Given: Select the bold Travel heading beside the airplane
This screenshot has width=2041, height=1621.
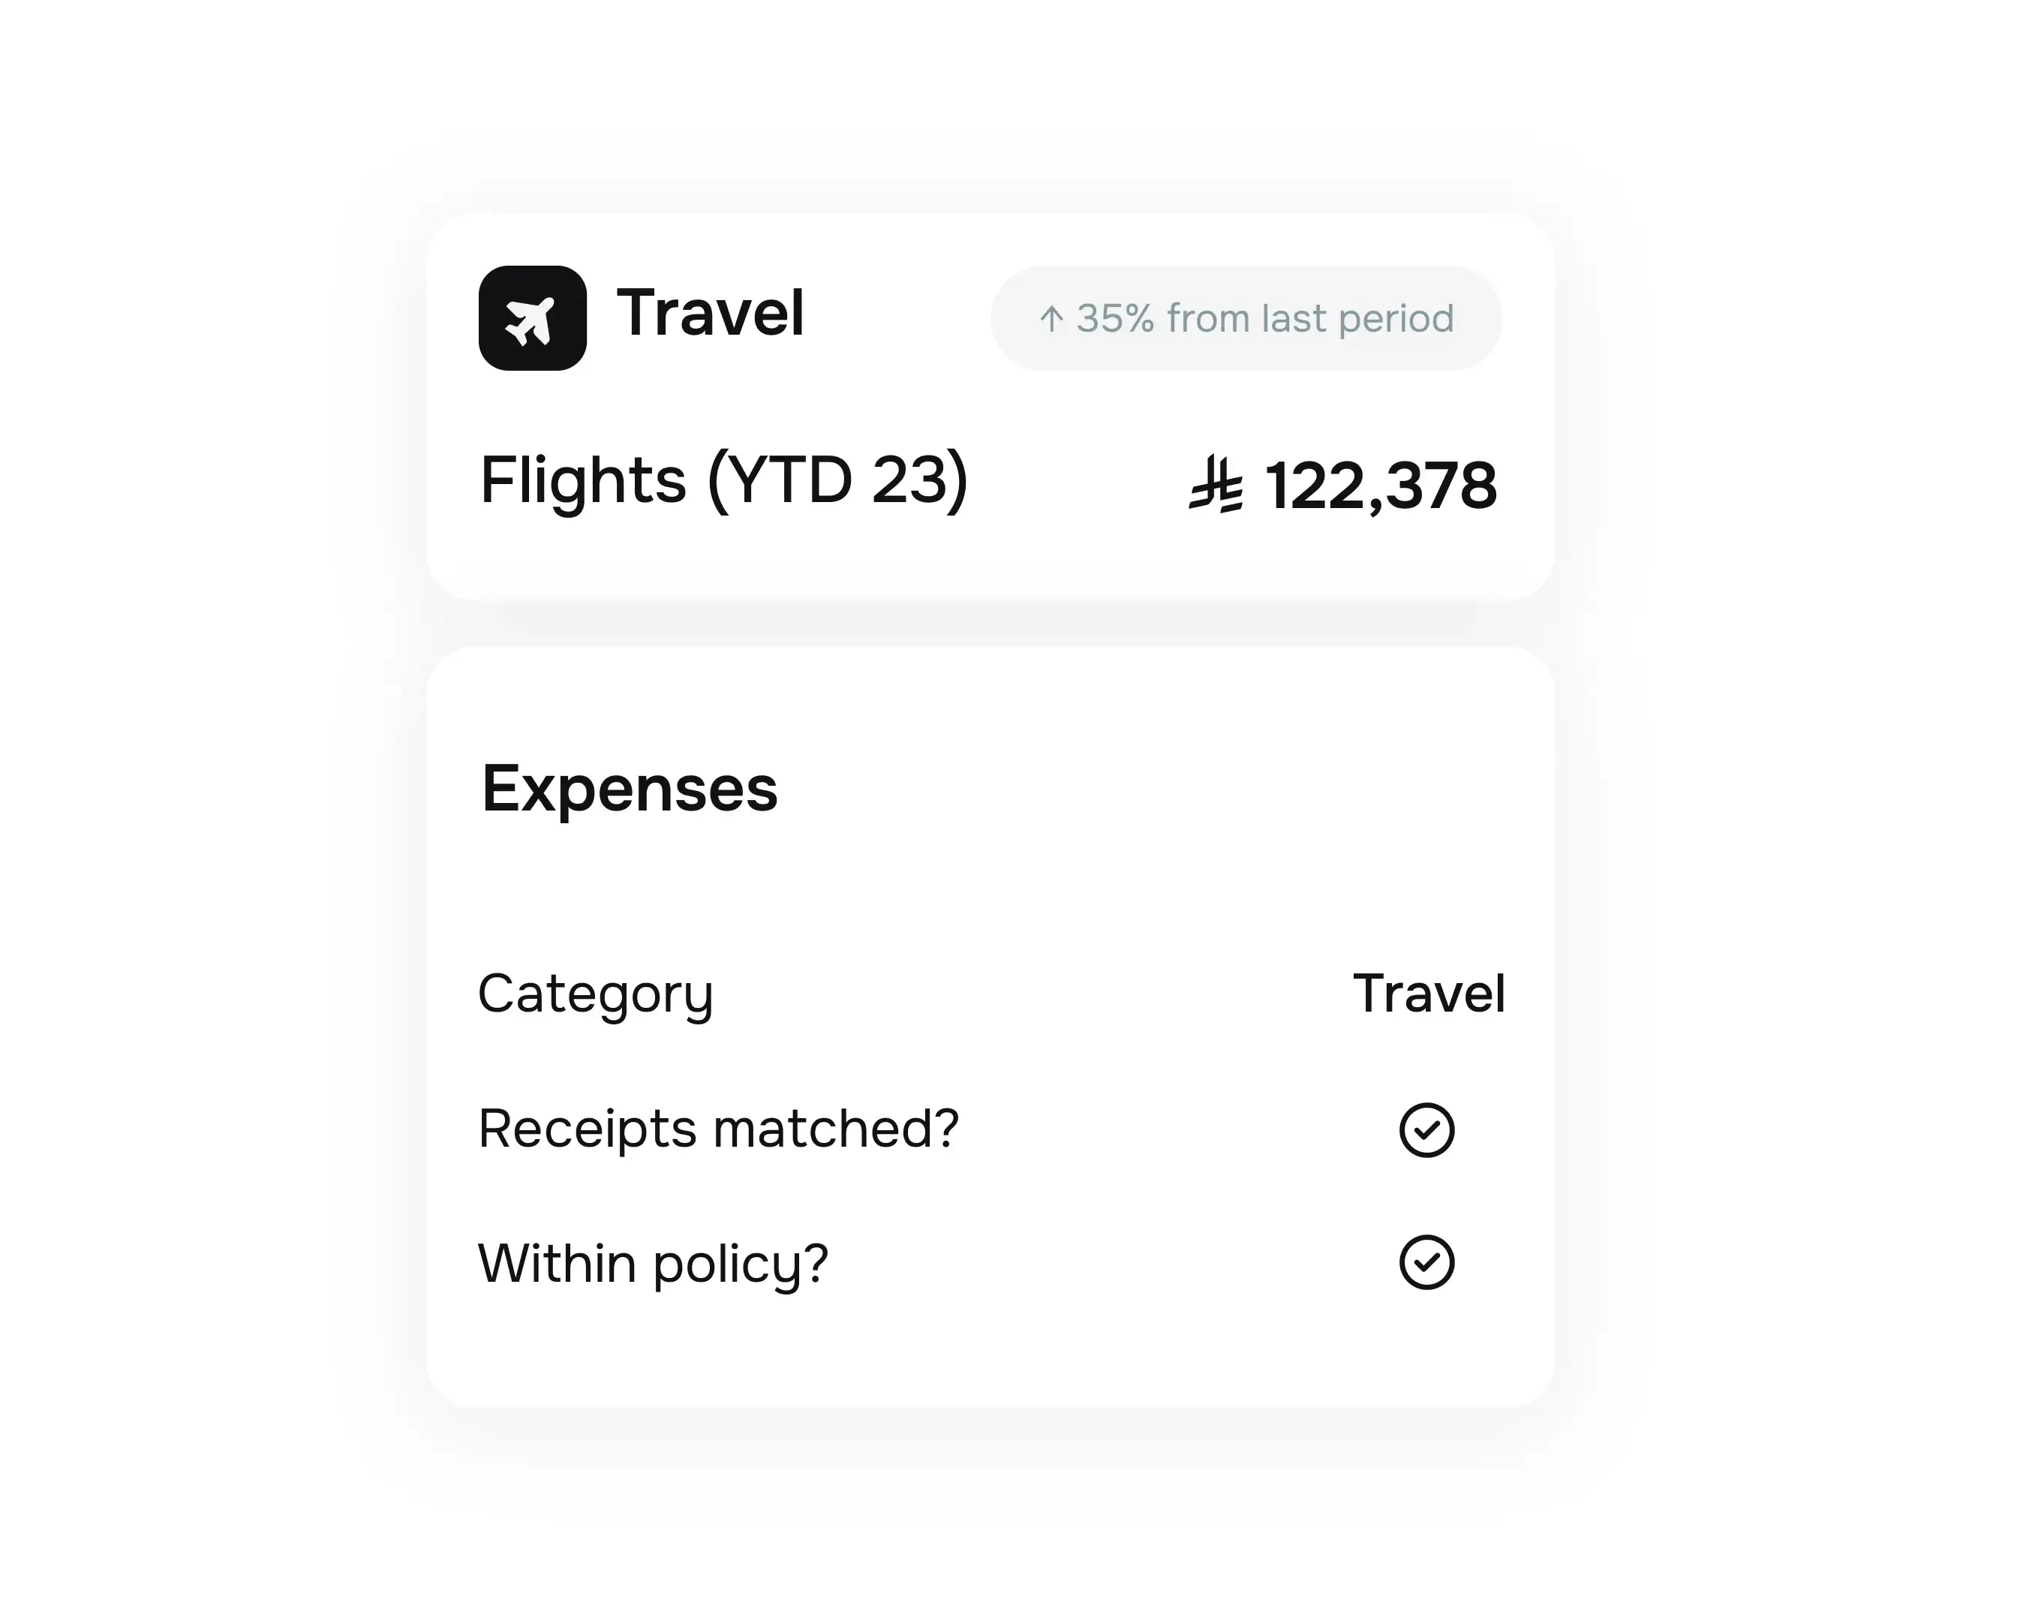Looking at the screenshot, I should pyautogui.click(x=710, y=314).
